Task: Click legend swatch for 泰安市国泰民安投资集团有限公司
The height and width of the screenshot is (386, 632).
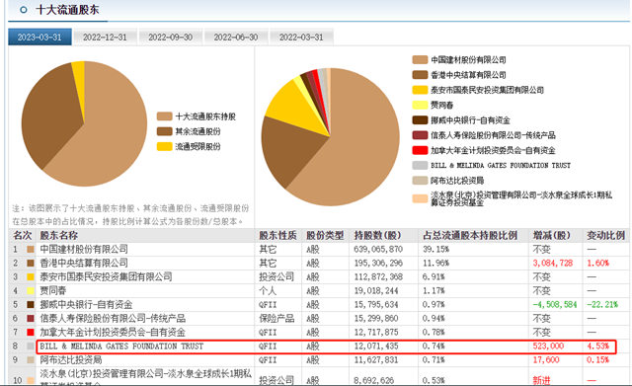Action: click(420, 90)
